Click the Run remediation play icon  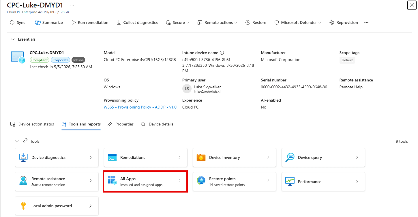point(74,22)
